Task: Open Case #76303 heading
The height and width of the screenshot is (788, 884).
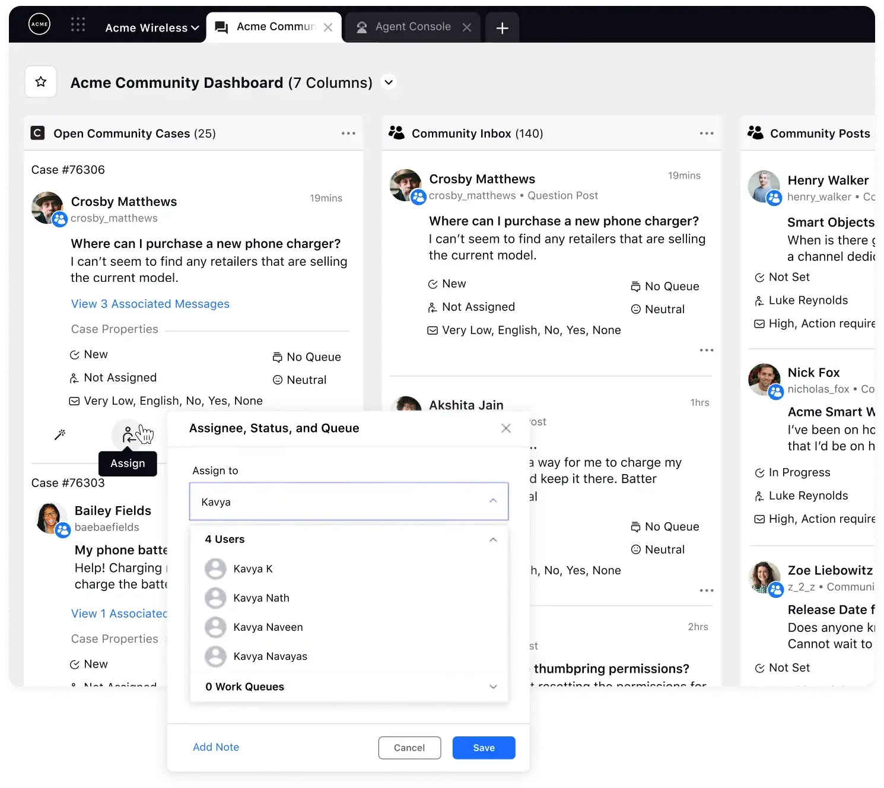Action: 68,483
